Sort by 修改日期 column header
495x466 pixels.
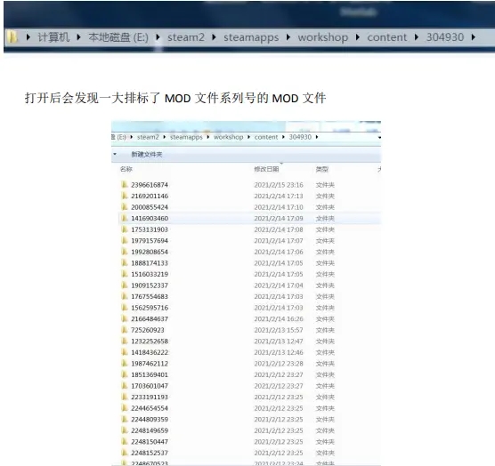tap(266, 169)
